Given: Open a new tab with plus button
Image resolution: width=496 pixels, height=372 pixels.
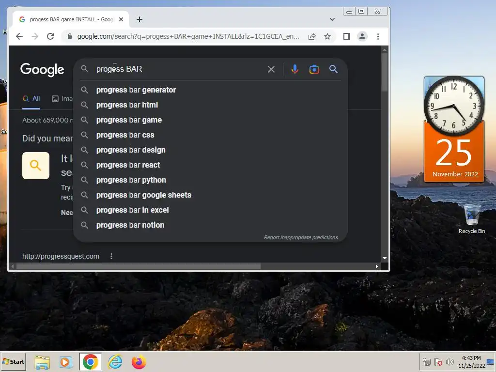Looking at the screenshot, I should point(139,19).
